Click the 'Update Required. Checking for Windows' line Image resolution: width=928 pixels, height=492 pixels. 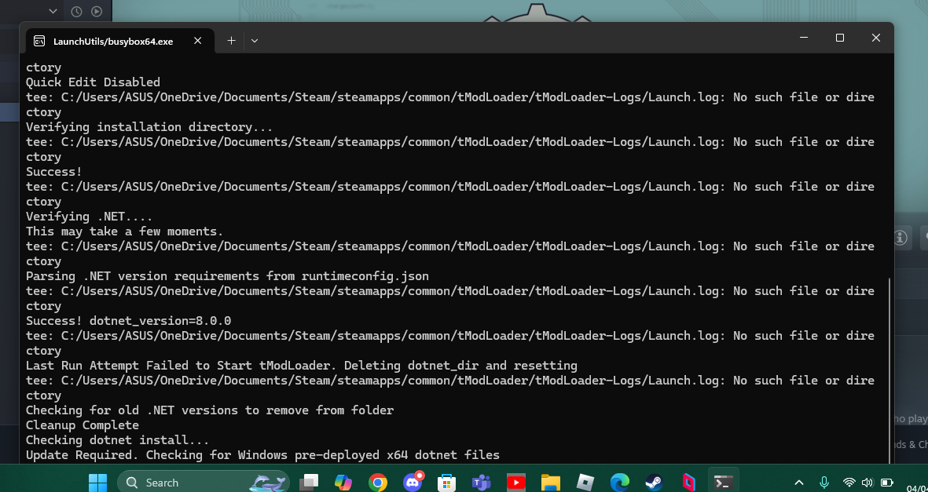click(262, 455)
